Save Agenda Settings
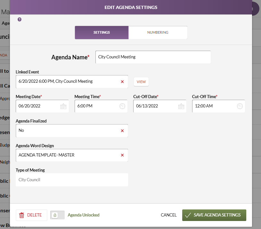Screen dimensions: 261x229 point(214,215)
